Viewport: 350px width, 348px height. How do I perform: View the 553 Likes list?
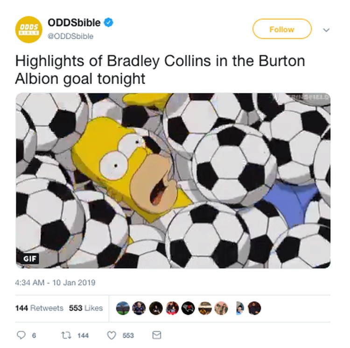point(86,308)
